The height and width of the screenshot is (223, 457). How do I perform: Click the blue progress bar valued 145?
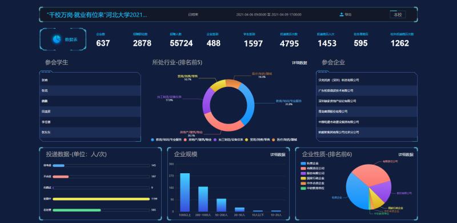click(x=59, y=165)
